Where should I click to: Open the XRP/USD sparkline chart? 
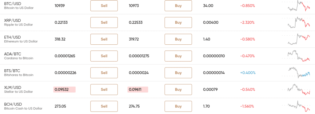click(299, 22)
